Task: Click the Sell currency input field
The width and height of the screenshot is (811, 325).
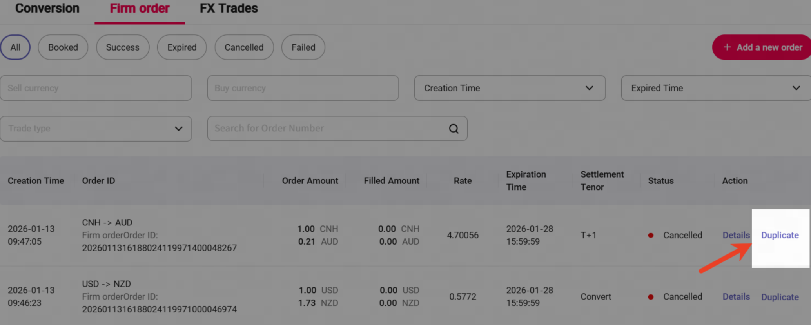Action: tap(96, 88)
